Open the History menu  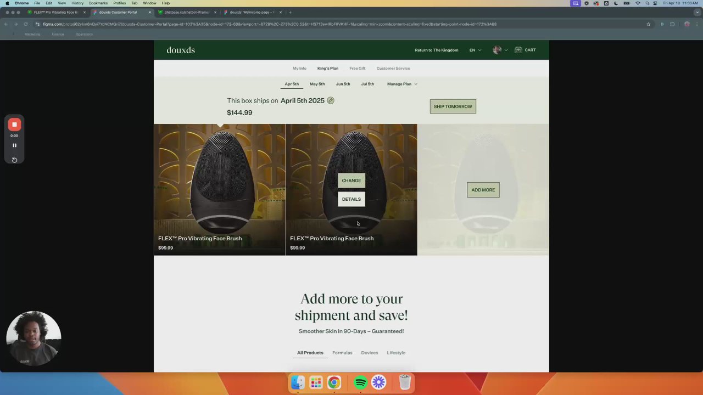(77, 3)
